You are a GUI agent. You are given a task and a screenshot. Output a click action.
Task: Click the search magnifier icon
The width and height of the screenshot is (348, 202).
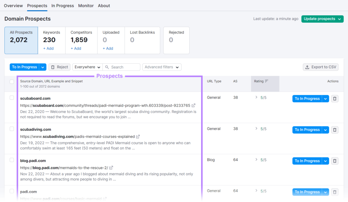pyautogui.click(x=107, y=67)
